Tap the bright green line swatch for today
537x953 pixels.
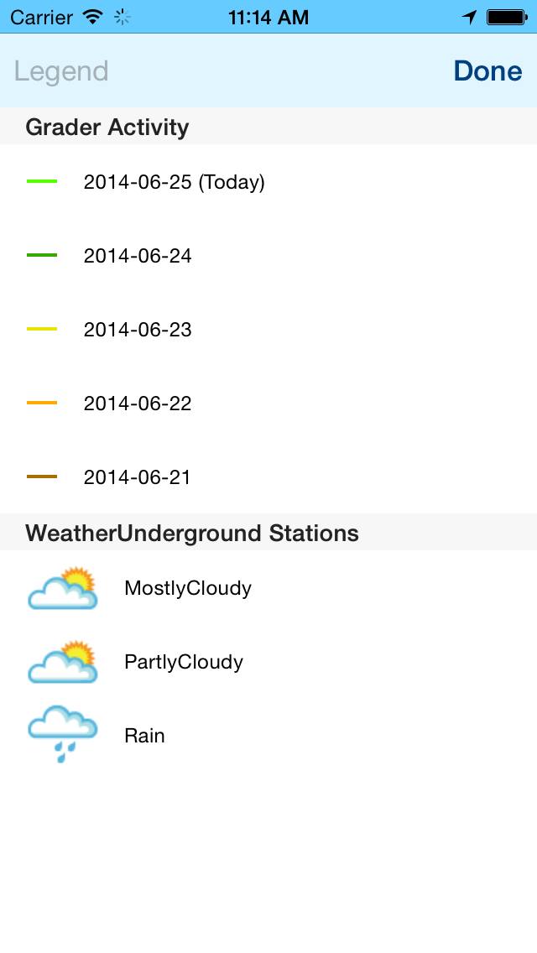click(42, 181)
